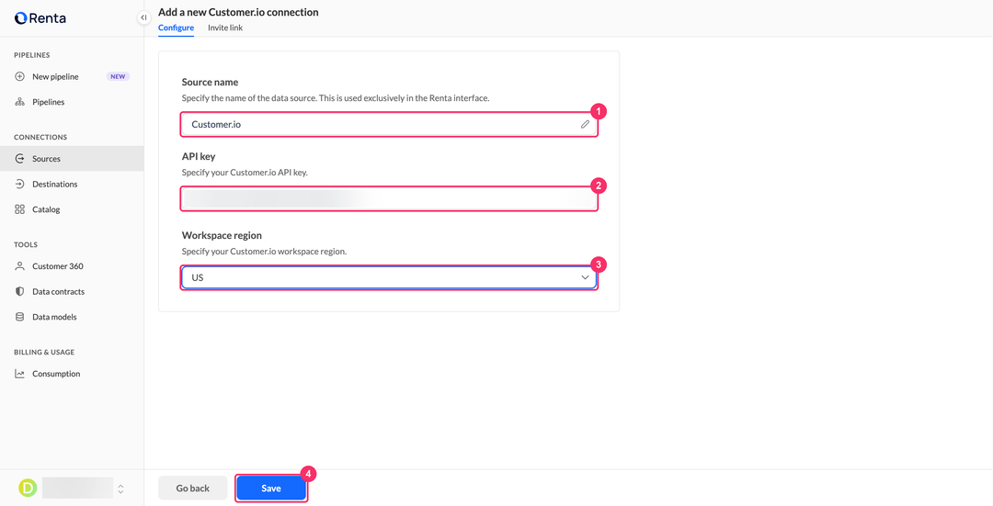Viewport: 993px width, 506px height.
Task: Click the Workspace region label
Action: tap(222, 235)
